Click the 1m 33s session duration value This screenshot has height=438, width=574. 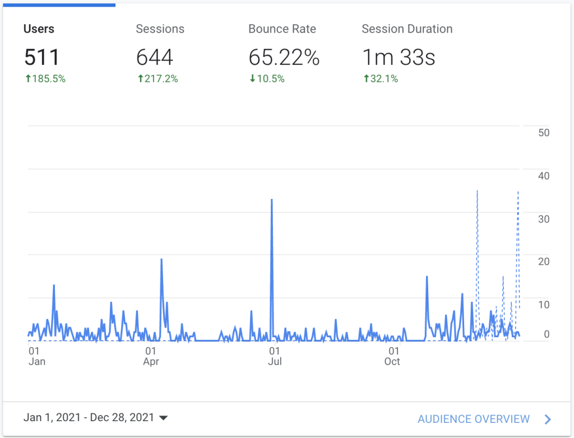(398, 57)
